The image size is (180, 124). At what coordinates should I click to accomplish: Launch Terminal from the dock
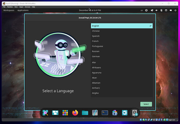point(105,113)
